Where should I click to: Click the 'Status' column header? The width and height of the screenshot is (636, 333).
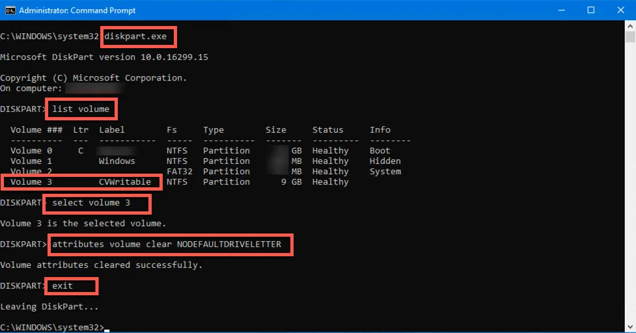tap(327, 130)
